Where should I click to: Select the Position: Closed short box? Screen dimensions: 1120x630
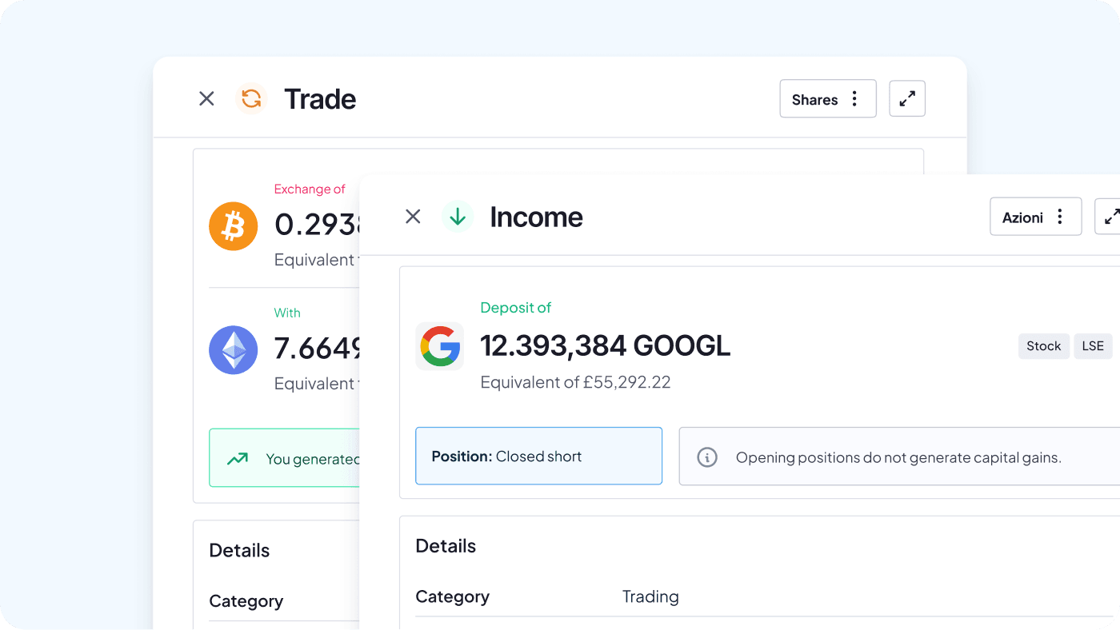click(538, 457)
